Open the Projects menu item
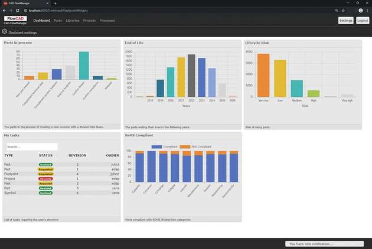372x249 pixels. coord(89,21)
